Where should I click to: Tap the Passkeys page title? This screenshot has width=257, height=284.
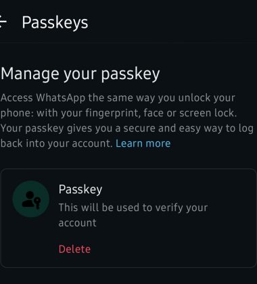pyautogui.click(x=55, y=23)
